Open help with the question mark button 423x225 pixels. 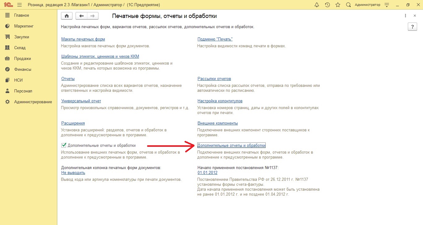tap(412, 27)
